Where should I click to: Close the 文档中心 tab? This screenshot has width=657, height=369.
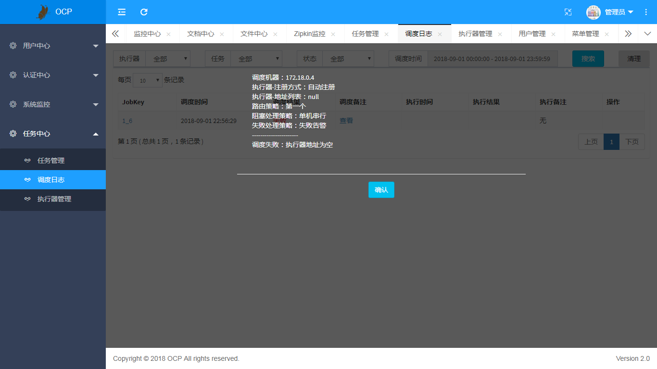click(x=222, y=34)
